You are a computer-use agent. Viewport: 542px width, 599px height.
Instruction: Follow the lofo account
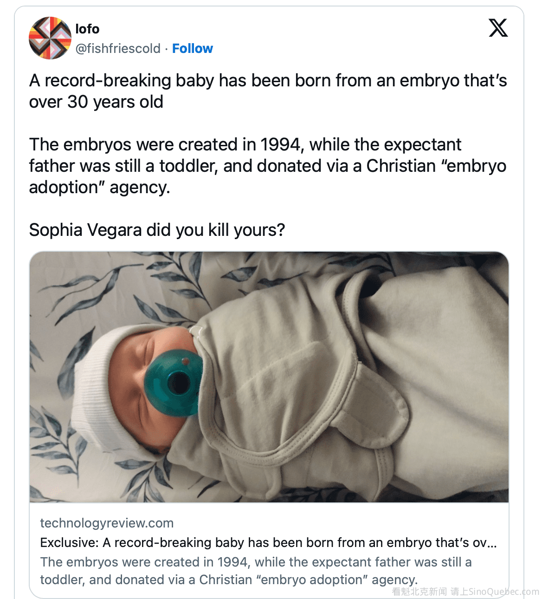point(192,48)
